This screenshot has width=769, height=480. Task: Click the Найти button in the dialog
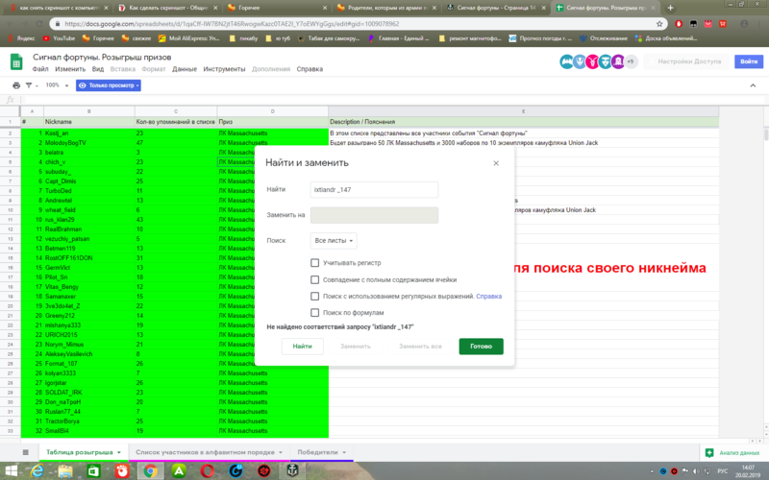302,347
